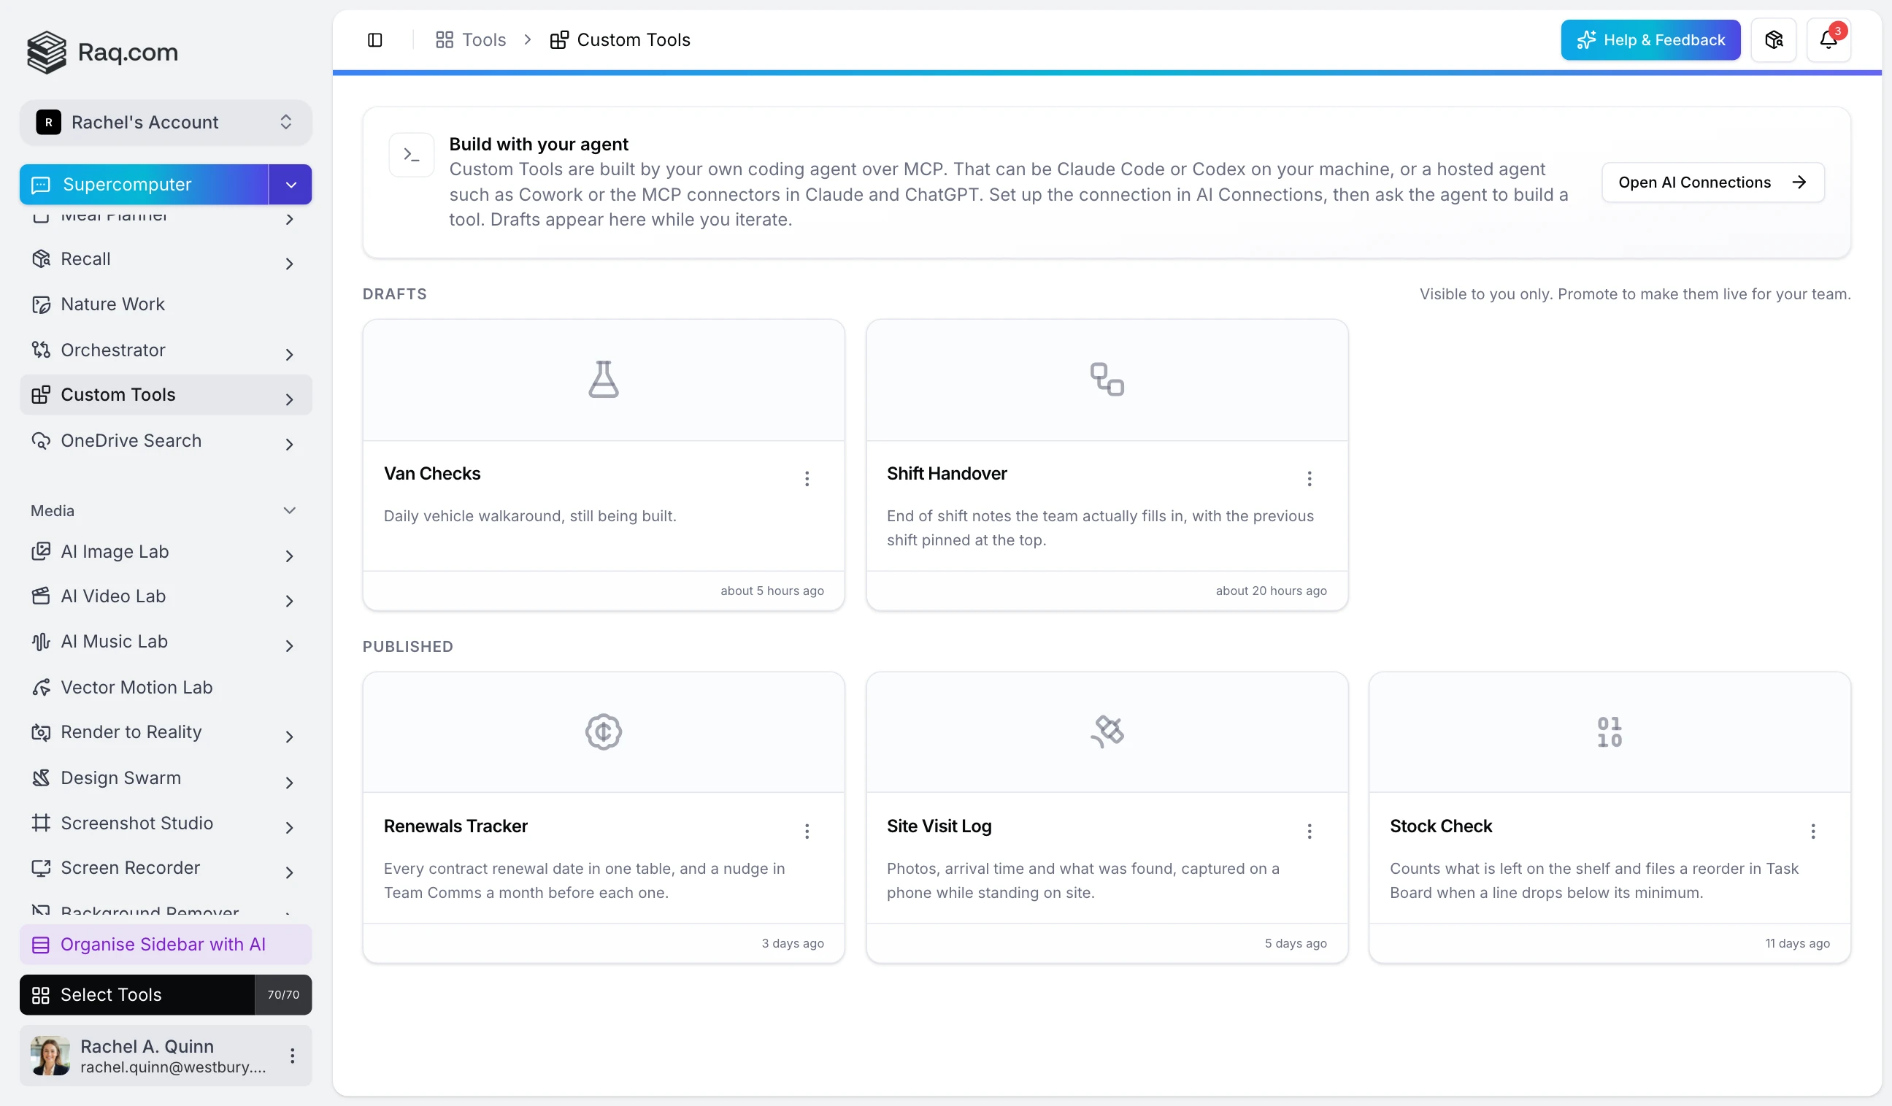1892x1106 pixels.
Task: Click the AI Music Lab waveform icon
Action: pos(41,642)
